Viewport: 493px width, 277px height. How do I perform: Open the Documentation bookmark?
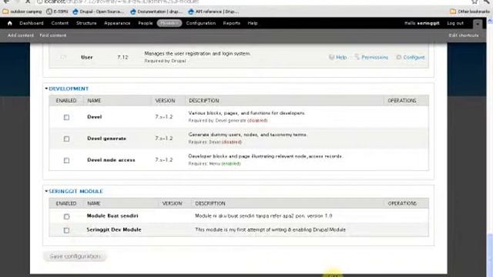pos(156,12)
